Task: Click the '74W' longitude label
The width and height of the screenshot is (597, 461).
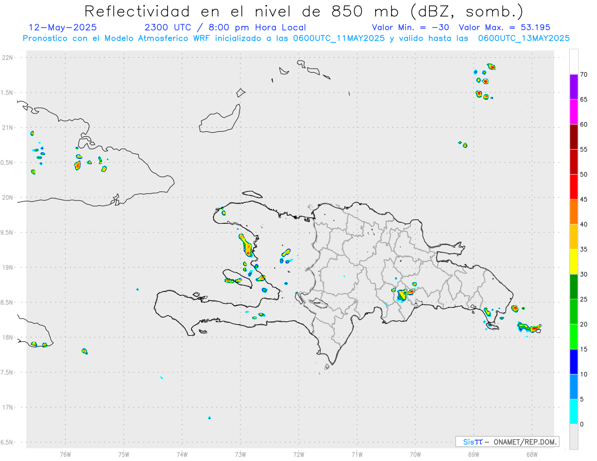Action: pos(182,454)
